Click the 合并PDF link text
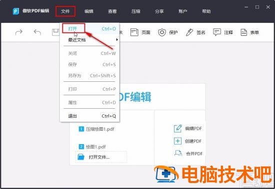 [x=194, y=154]
